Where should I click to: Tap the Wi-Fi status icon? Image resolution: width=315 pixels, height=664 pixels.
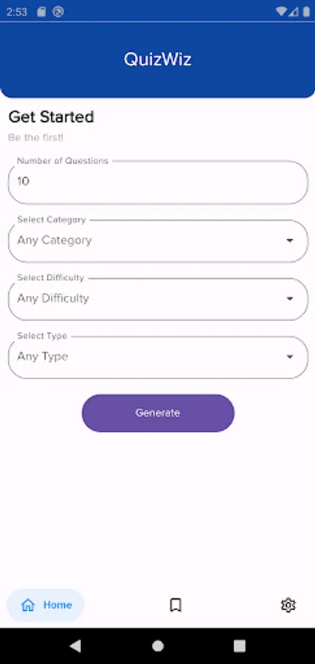point(280,12)
